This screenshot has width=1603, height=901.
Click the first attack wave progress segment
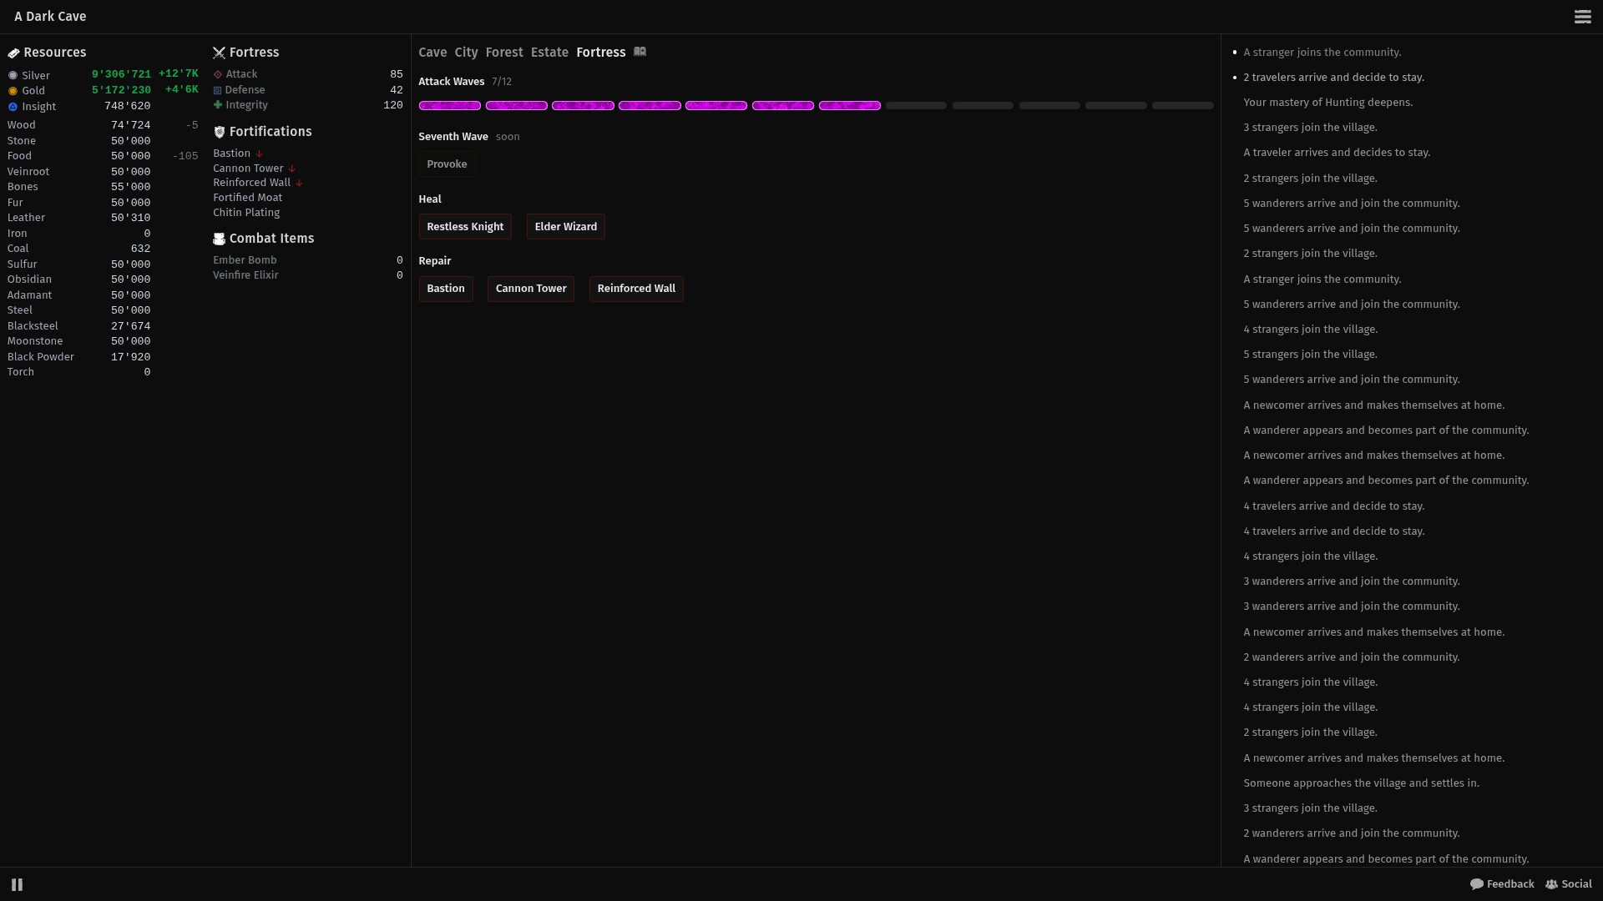coord(450,106)
